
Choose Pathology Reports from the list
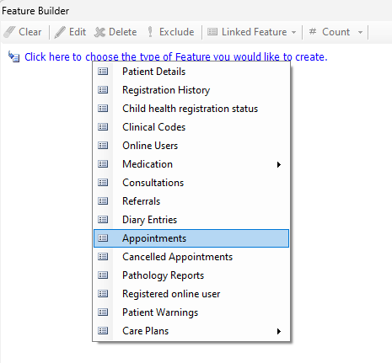[191, 275]
